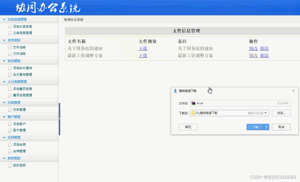This screenshot has height=182, width=300.
Task: Click the blue 下载 button in dialog
Action: pyautogui.click(x=255, y=127)
